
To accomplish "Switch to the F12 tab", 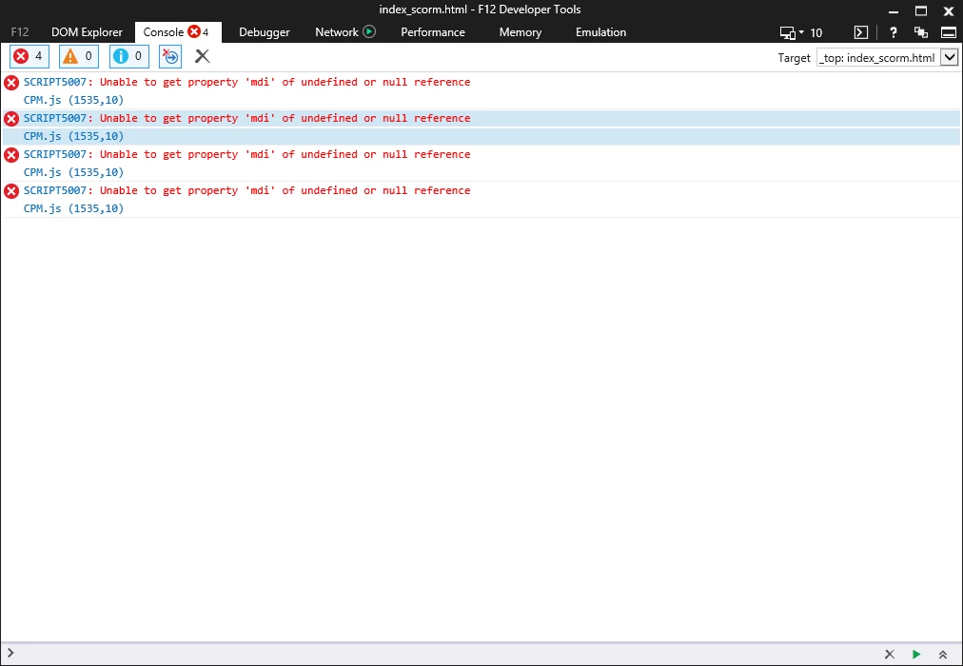I will pyautogui.click(x=20, y=32).
